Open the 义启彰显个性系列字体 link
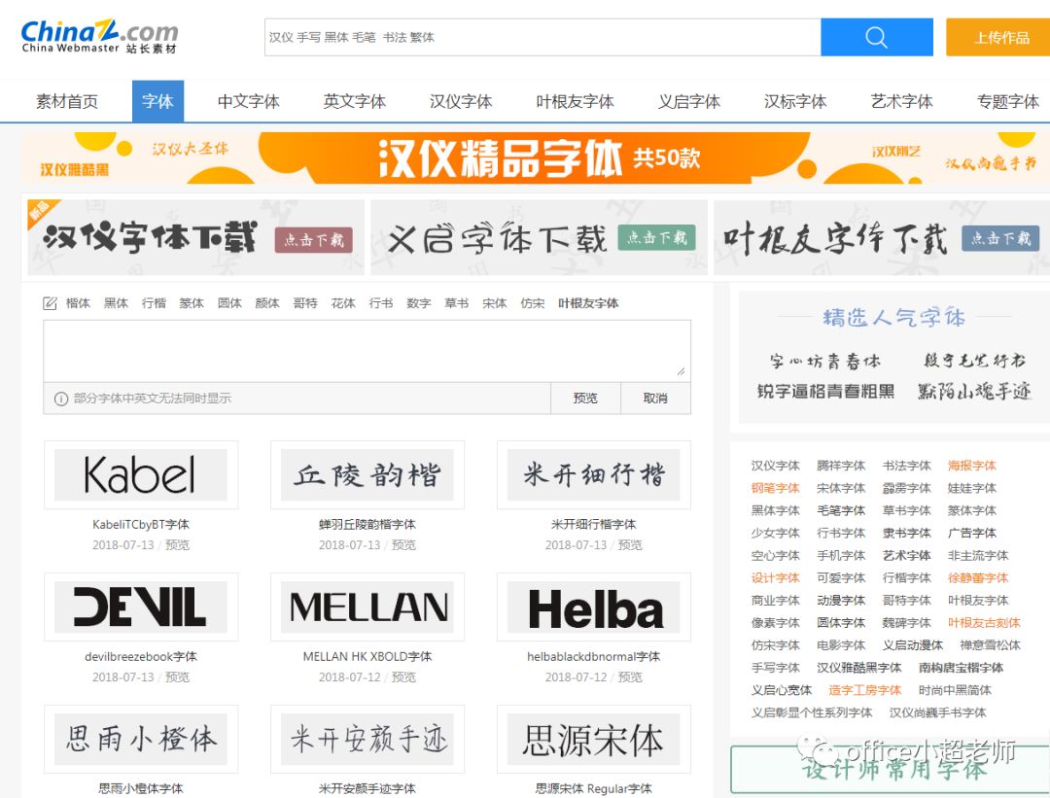This screenshot has width=1050, height=798. 812,712
